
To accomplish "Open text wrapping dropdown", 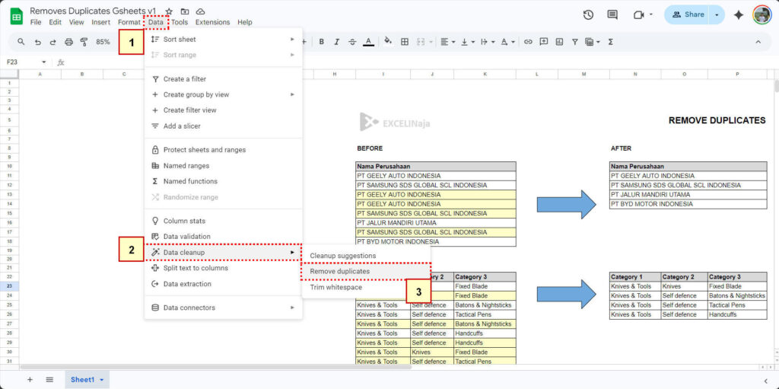I will coord(488,42).
